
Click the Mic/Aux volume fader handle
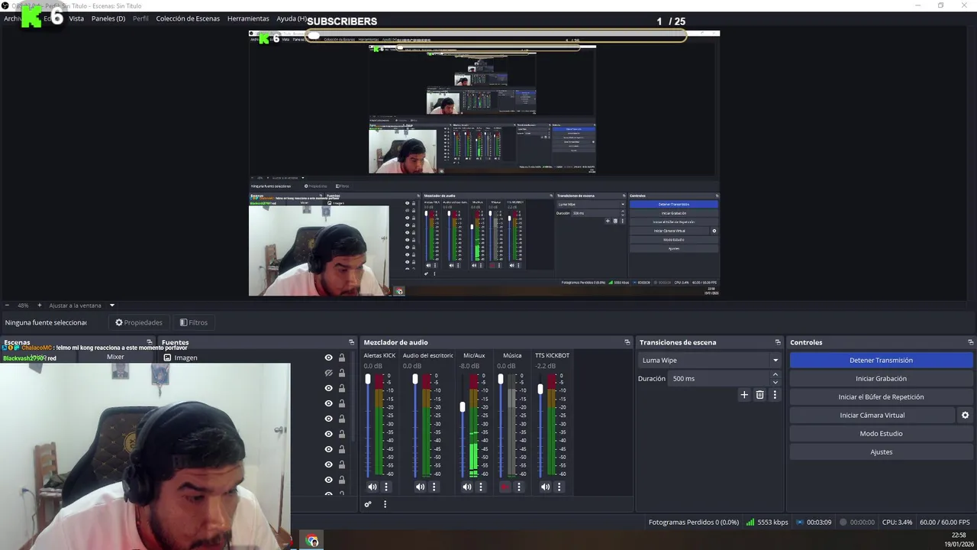(463, 406)
